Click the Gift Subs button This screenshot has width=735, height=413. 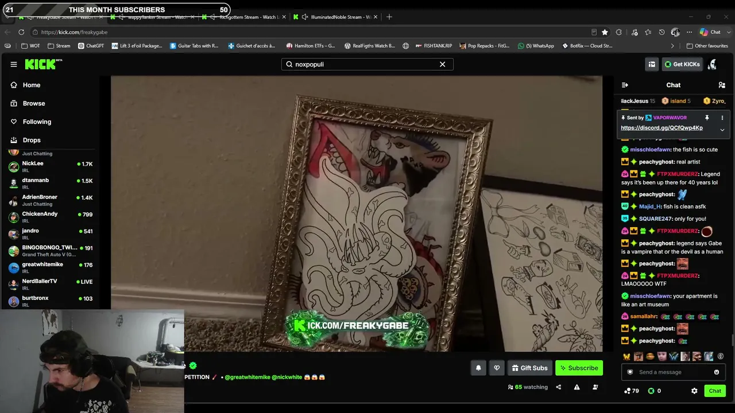coord(529,368)
